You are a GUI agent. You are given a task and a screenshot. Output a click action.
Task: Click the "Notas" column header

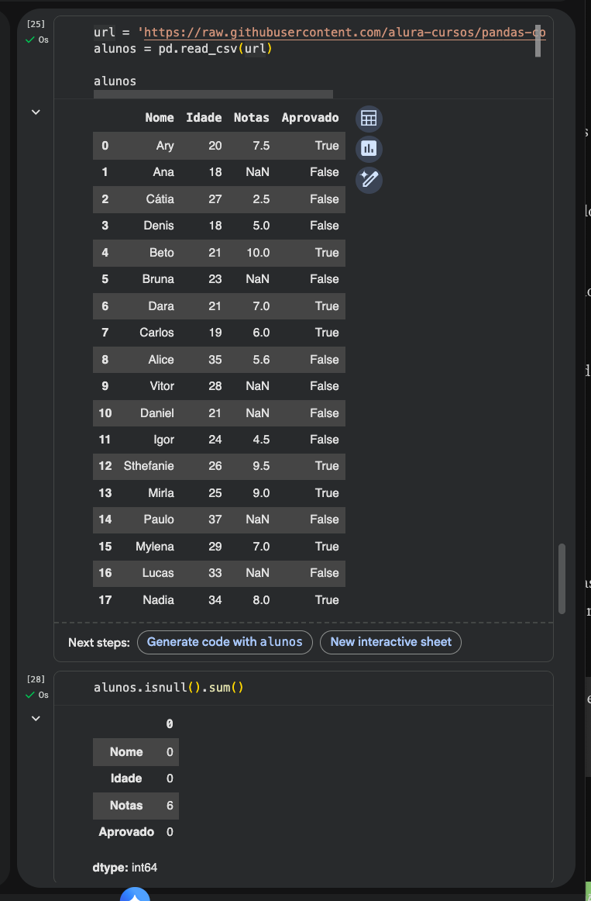[x=251, y=118]
